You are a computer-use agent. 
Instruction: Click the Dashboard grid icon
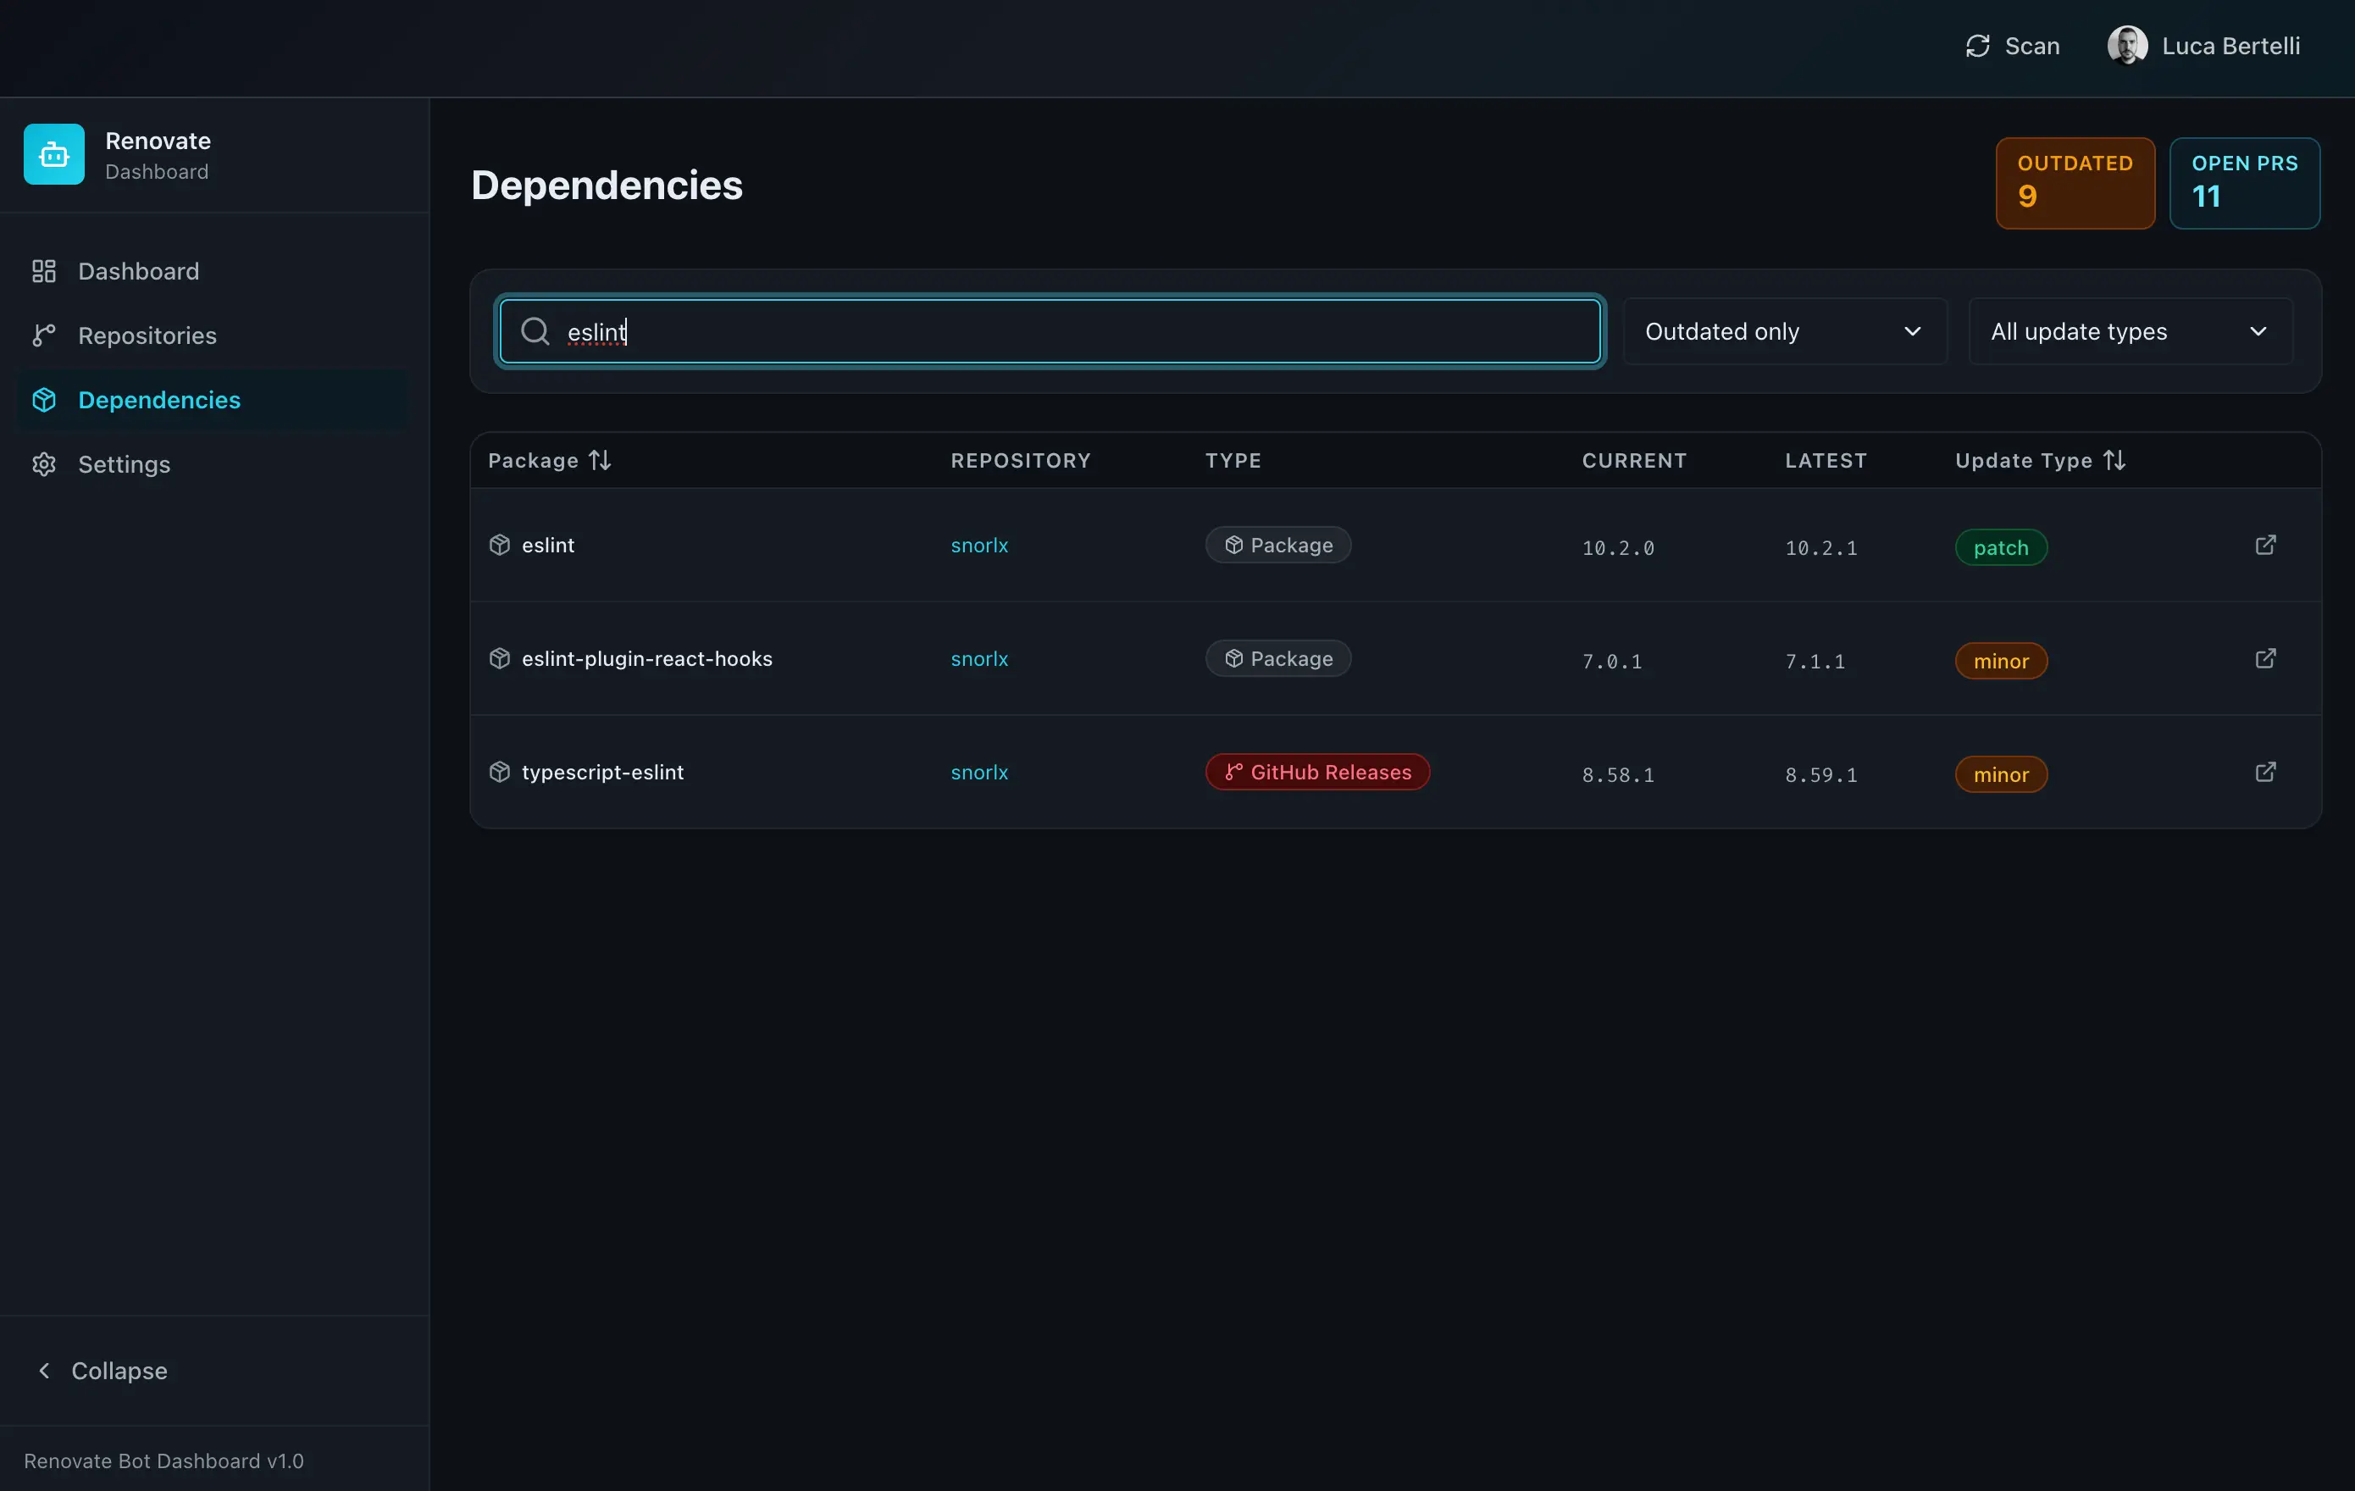(44, 271)
